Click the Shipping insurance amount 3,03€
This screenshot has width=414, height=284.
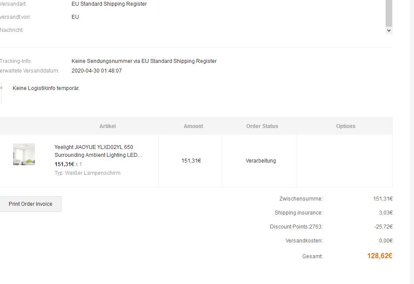(386, 213)
